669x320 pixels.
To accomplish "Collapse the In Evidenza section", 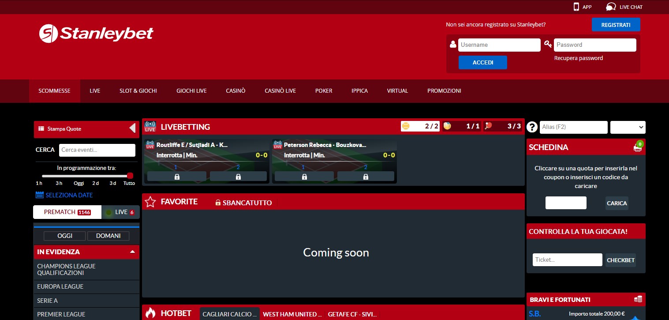I will 132,252.
